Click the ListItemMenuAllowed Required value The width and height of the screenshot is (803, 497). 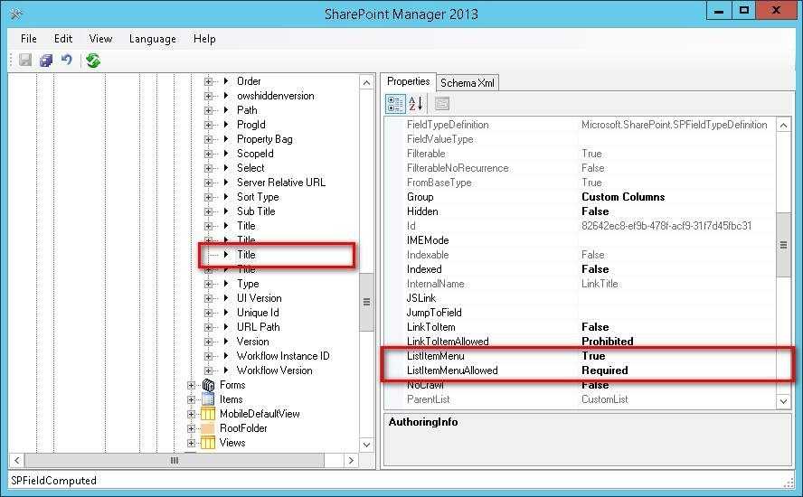pyautogui.click(x=605, y=370)
